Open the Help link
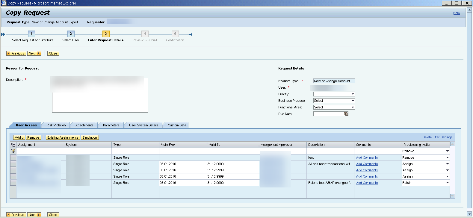The width and height of the screenshot is (473, 218). tap(456, 13)
